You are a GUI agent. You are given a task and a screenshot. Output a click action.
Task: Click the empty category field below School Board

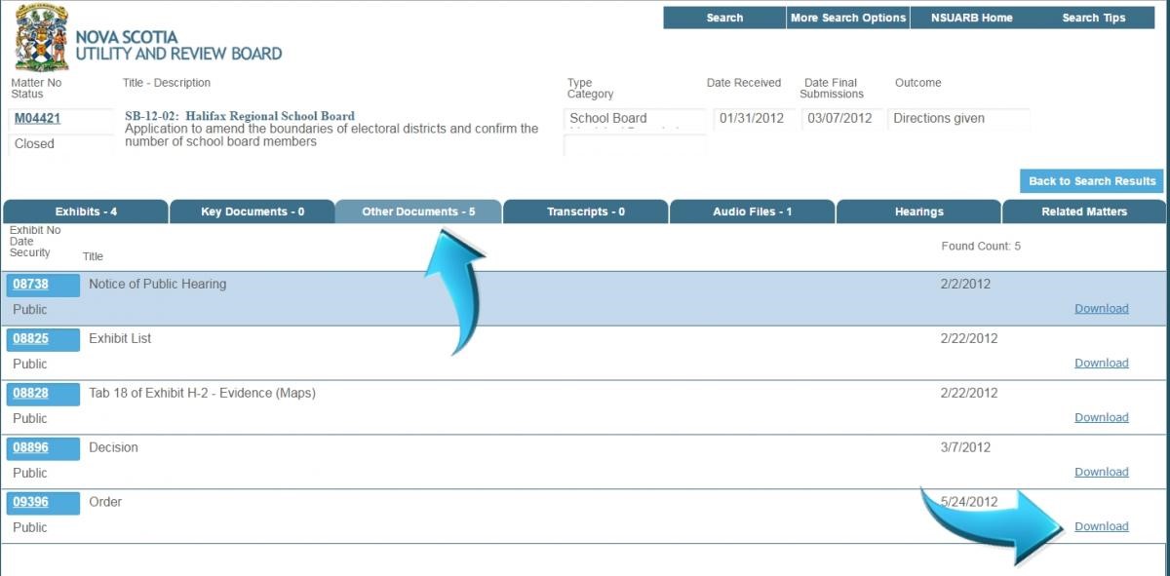tap(636, 145)
